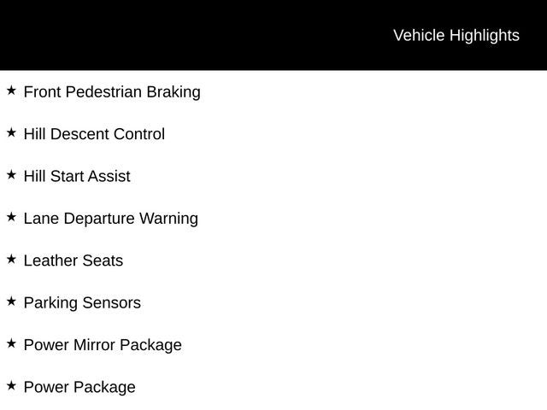Open the Hill Start Assist item
The height and width of the screenshot is (410, 547).
click(77, 176)
